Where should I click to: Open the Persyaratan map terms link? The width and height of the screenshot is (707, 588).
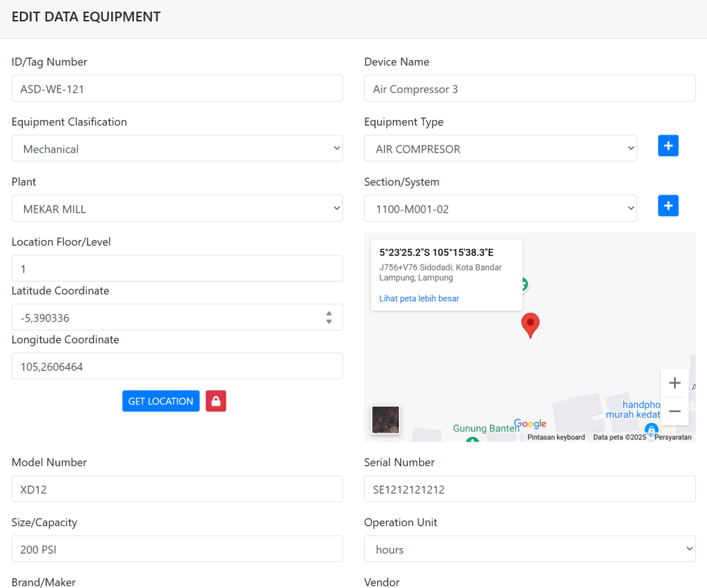click(x=672, y=438)
